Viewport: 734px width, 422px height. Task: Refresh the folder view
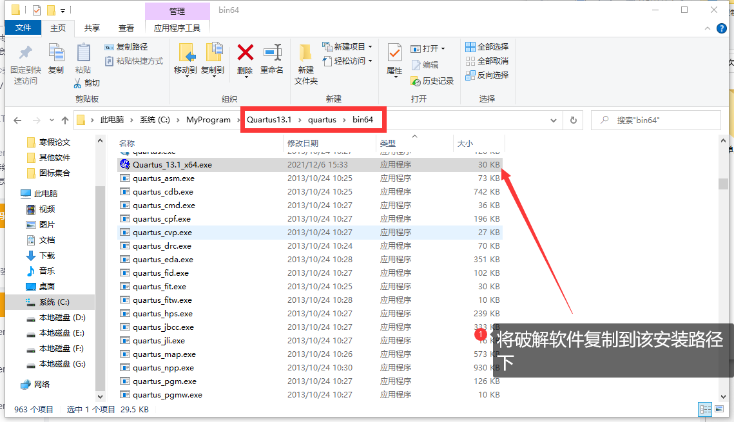point(574,120)
